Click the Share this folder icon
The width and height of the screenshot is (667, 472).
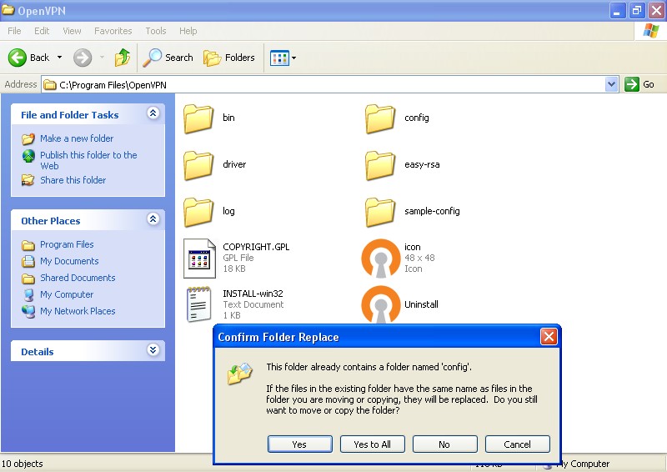(28, 180)
